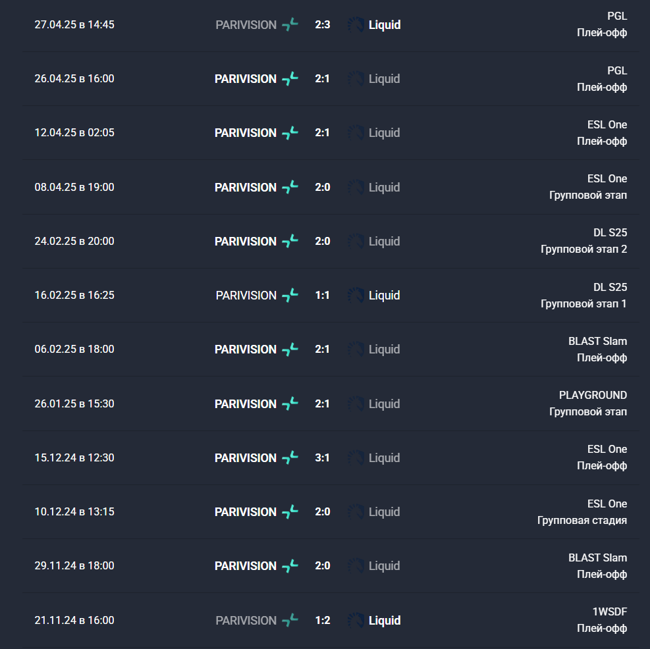
Task: Click Liquid logo in 21.11.24 match
Action: click(356, 621)
